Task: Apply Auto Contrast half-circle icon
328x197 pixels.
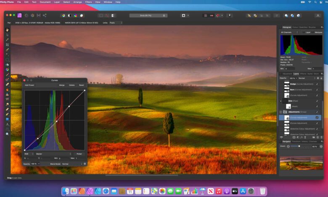Action: click(69, 16)
